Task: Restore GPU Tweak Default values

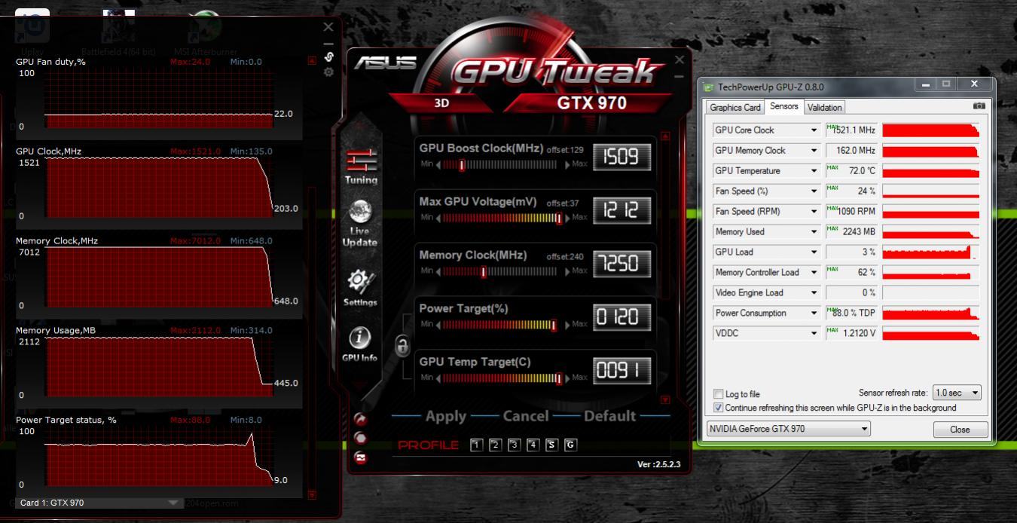Action: pos(609,416)
